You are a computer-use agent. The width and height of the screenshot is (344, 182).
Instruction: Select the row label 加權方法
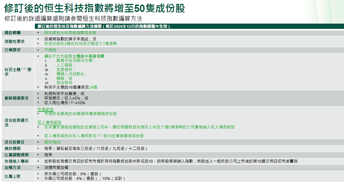[x=13, y=168]
